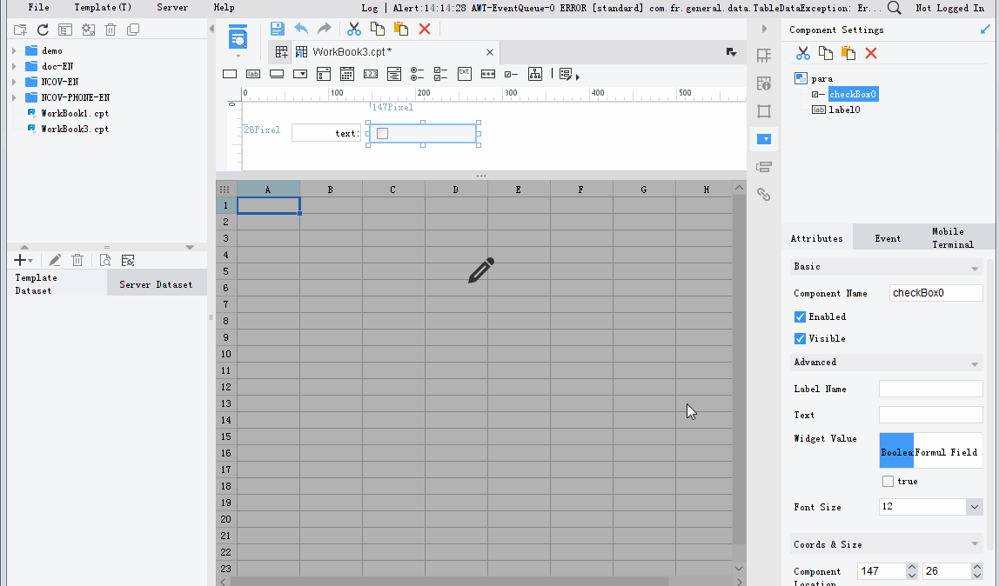Delete the selected widget using red X toolbar icon
The width and height of the screenshot is (999, 586).
(x=426, y=29)
